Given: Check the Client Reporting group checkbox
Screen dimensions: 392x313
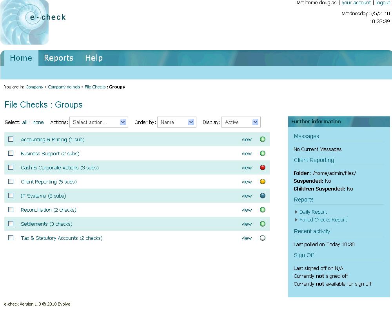Looking at the screenshot, I should click(x=11, y=181).
